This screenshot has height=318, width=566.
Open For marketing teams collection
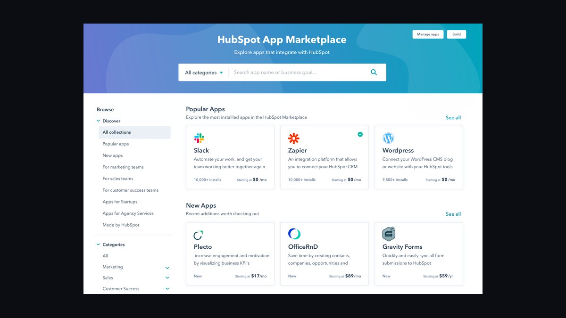tap(123, 167)
